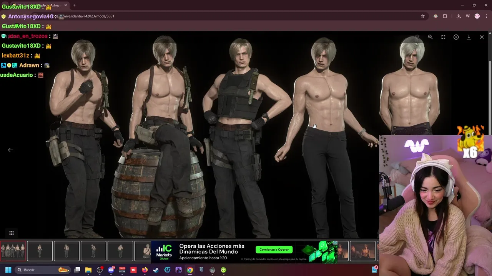This screenshot has height=276, width=492.
Task: Open the browser three-dot menu
Action: pos(486,16)
